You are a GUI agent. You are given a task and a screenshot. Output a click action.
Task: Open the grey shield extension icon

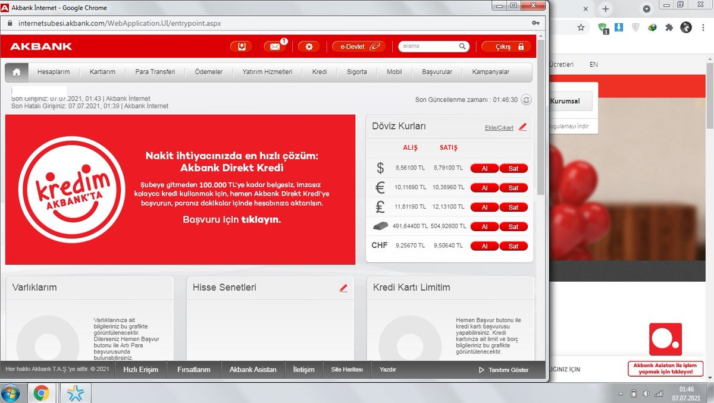(x=635, y=27)
